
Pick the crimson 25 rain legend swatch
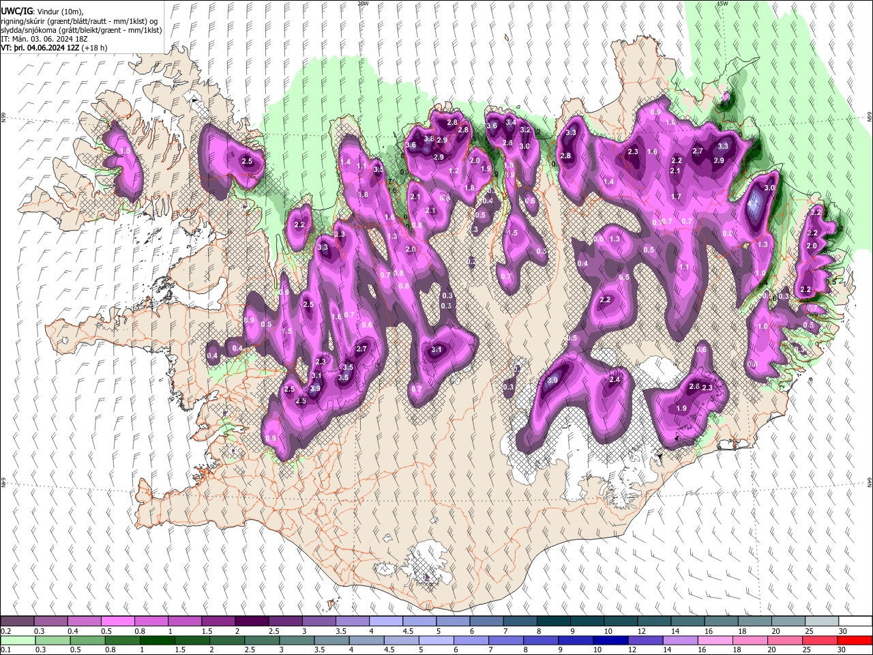click(820, 640)
